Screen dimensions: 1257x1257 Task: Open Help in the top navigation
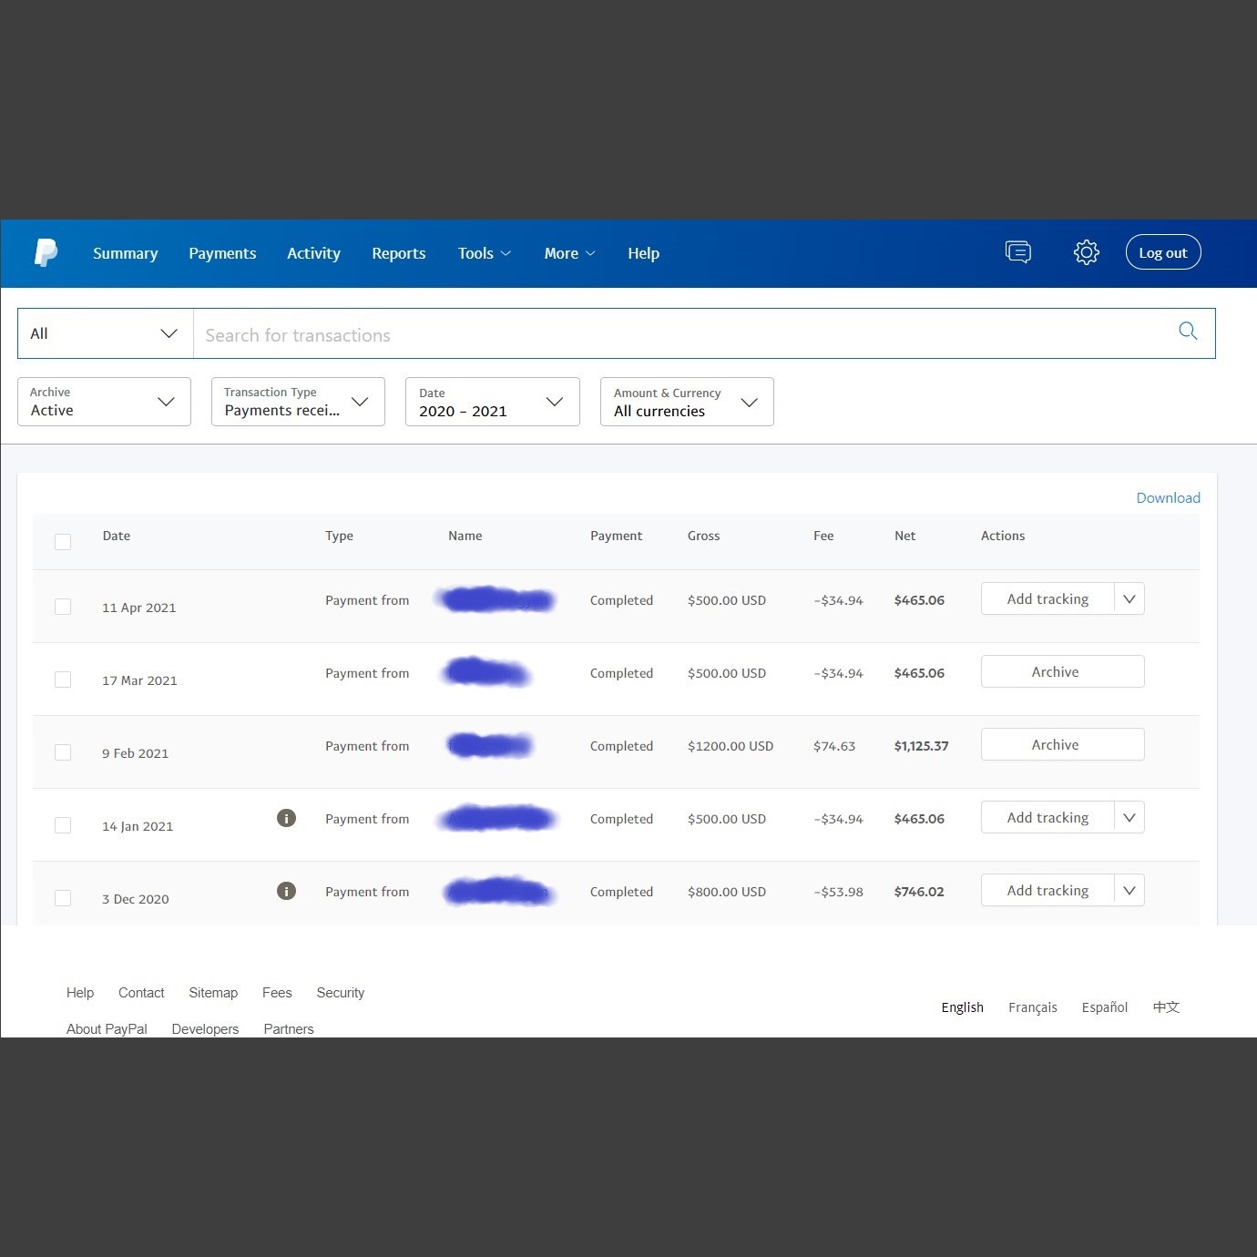click(x=643, y=253)
